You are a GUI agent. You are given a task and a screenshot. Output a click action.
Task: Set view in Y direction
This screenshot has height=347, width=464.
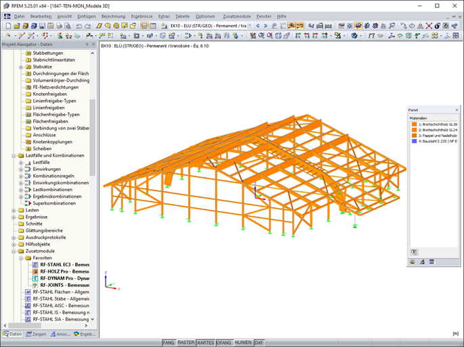[307, 36]
